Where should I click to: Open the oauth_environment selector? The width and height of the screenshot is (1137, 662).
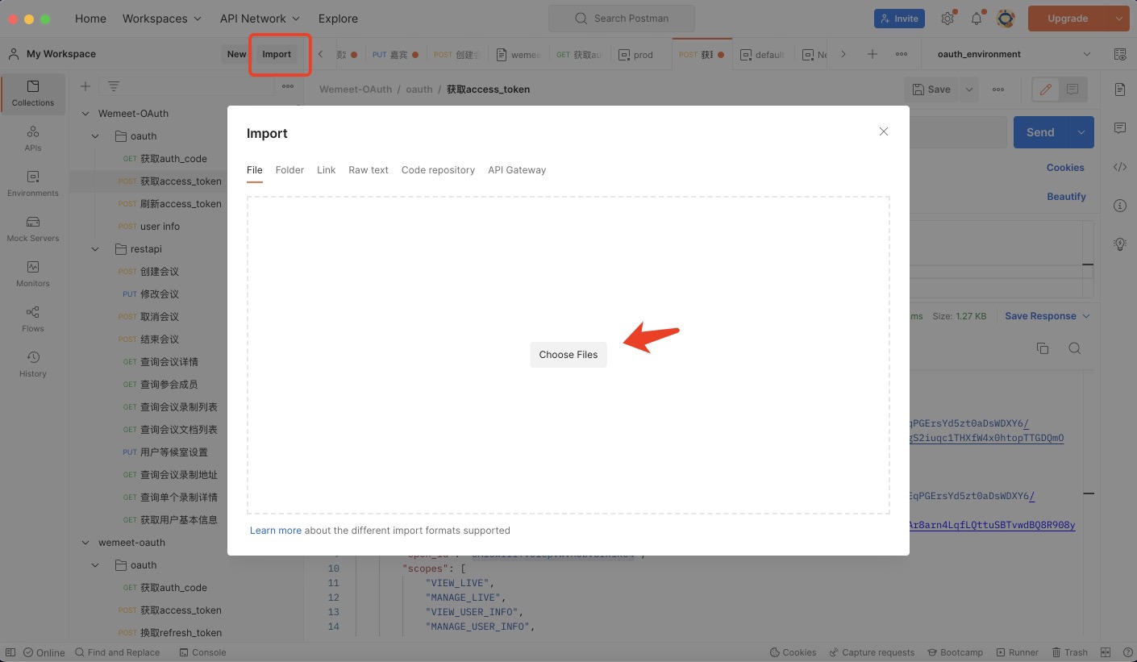point(1014,54)
